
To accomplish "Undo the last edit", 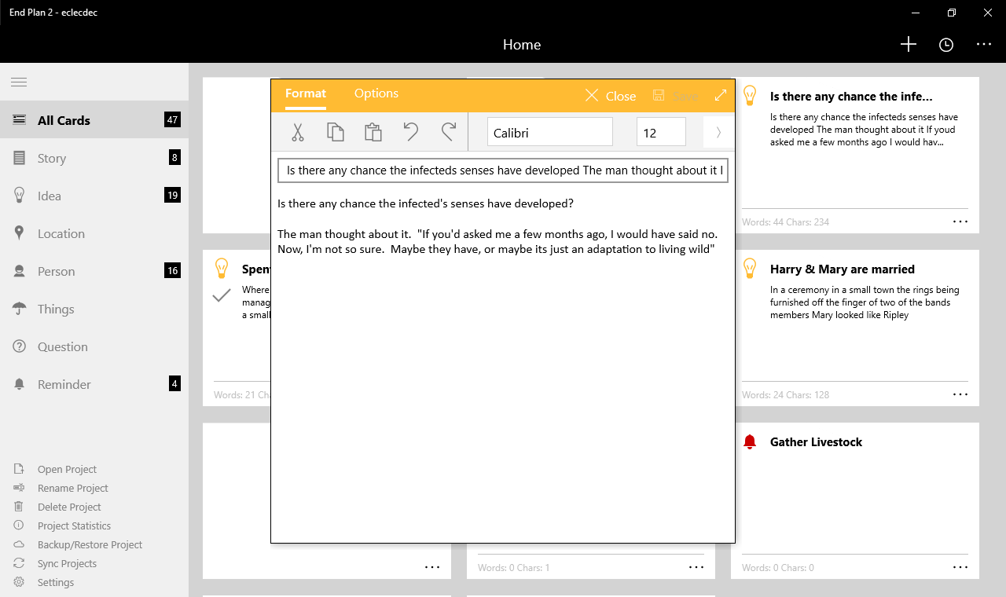I will tap(410, 132).
